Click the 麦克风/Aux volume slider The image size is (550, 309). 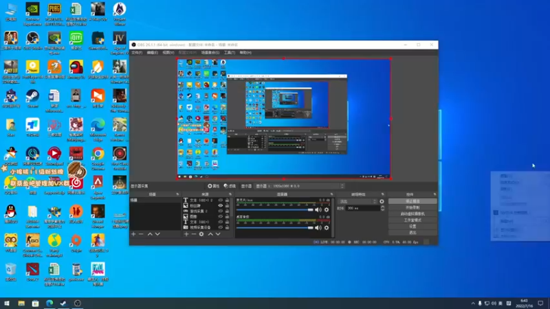click(274, 210)
